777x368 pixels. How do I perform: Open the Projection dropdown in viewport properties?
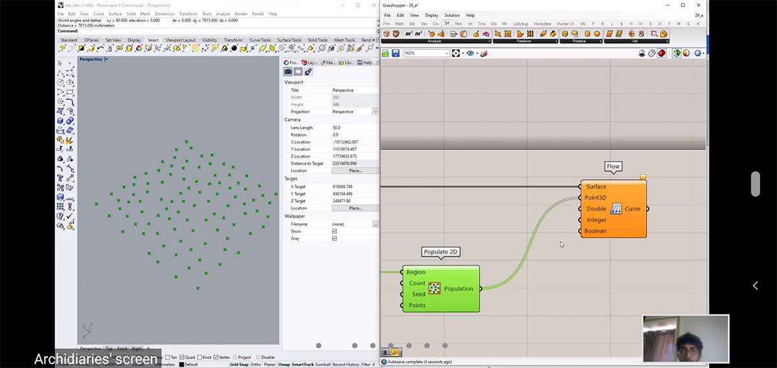tap(375, 111)
